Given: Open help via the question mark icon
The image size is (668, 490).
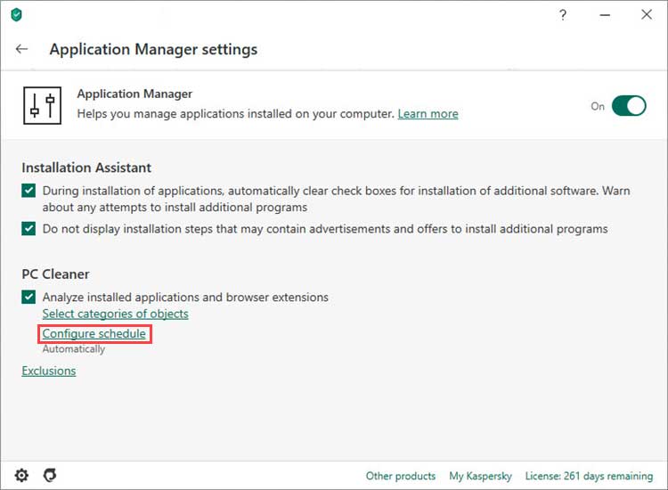Looking at the screenshot, I should (x=563, y=15).
